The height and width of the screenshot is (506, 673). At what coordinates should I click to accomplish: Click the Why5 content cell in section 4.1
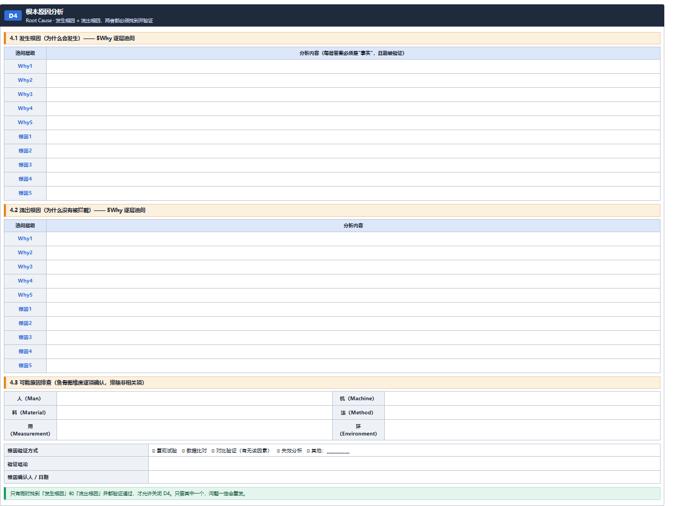353,123
